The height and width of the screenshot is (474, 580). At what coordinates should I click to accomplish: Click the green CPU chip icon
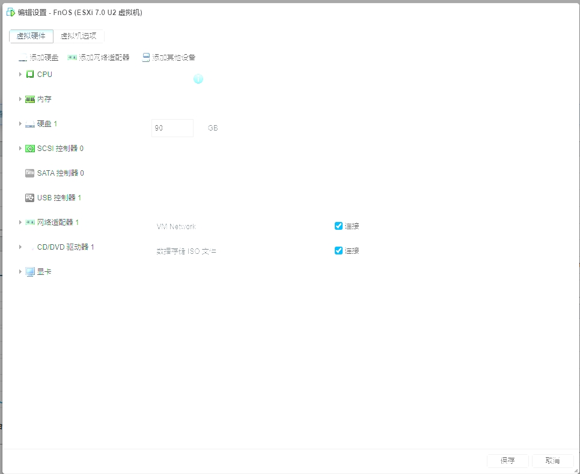click(30, 75)
